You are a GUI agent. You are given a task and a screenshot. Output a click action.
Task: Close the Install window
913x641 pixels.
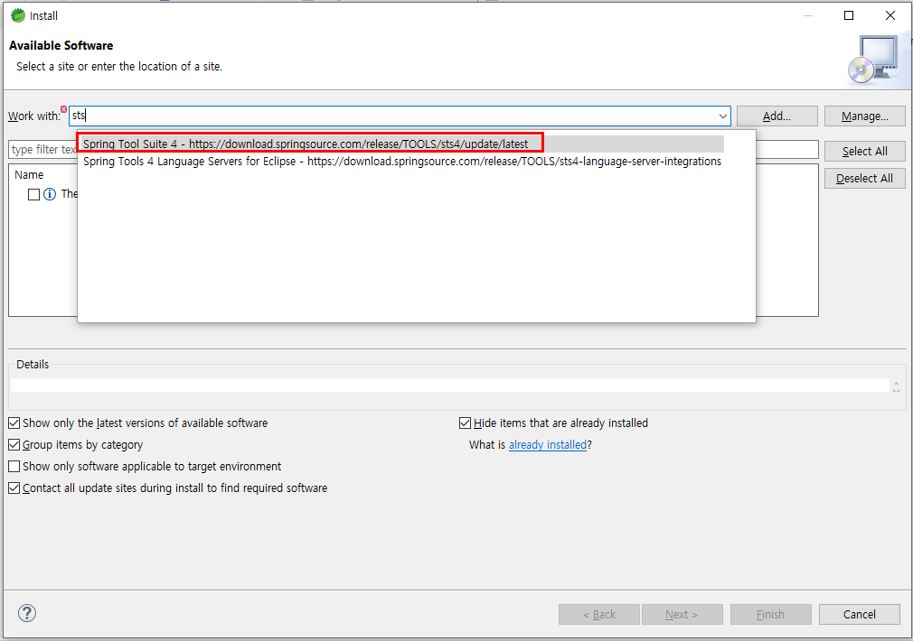pos(890,15)
